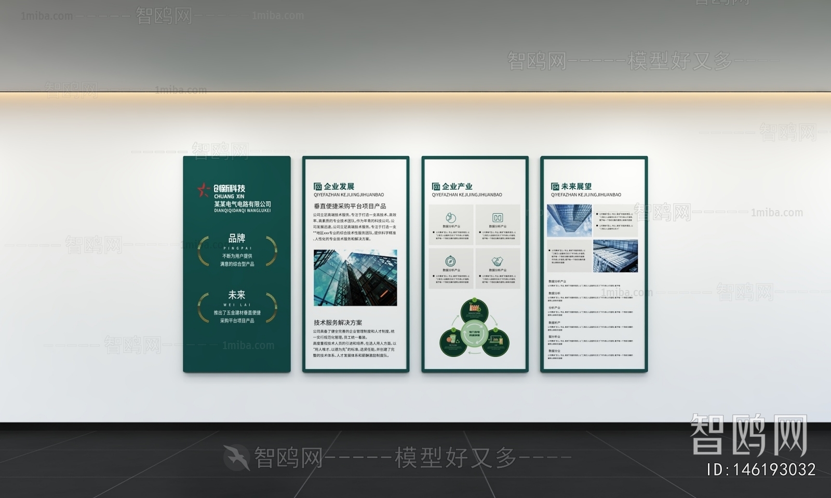Click the 04 number badge beside 未来展望
The width and height of the screenshot is (831, 498).
(555, 187)
